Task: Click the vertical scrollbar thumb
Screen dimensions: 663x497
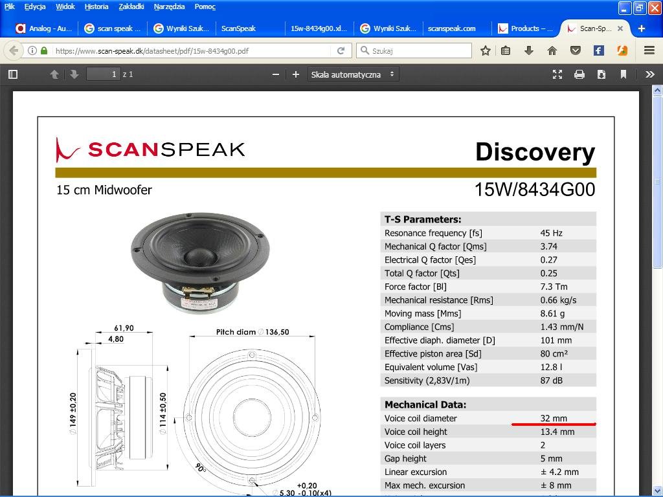Action: click(x=657, y=181)
